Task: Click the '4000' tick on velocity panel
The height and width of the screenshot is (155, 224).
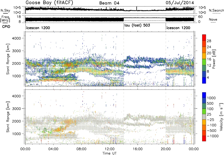Action: [16, 96]
